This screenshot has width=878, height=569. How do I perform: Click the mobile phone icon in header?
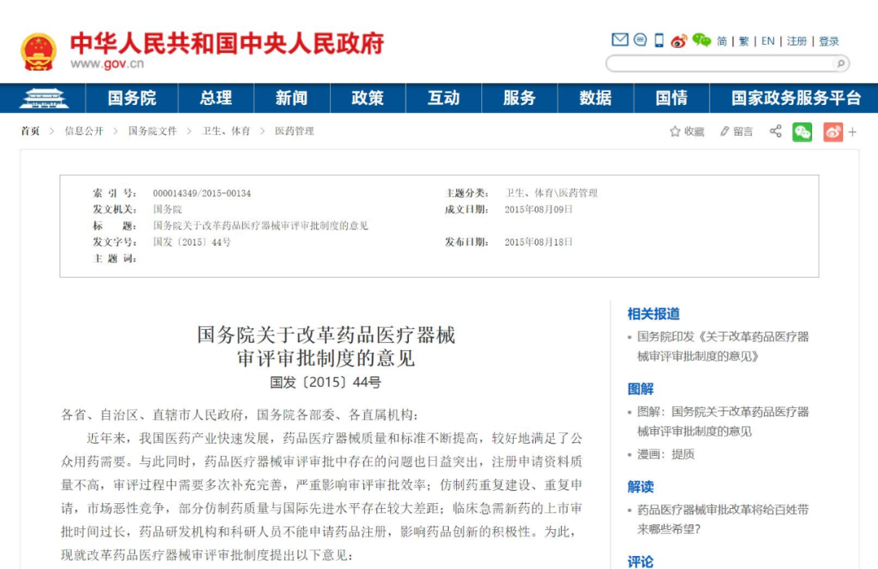tap(658, 41)
